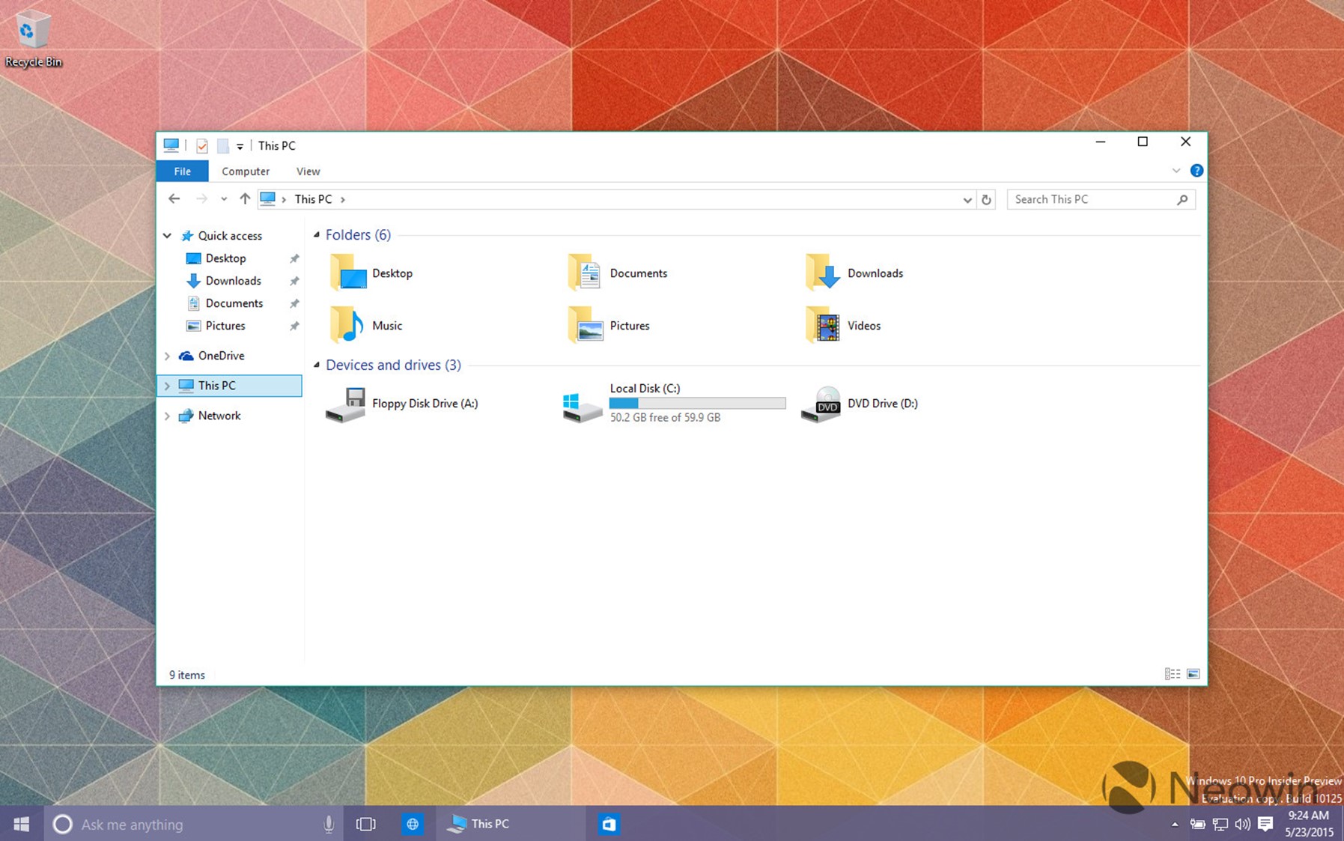Image resolution: width=1344 pixels, height=841 pixels.
Task: Click the Refresh button in address bar
Action: coord(986,200)
